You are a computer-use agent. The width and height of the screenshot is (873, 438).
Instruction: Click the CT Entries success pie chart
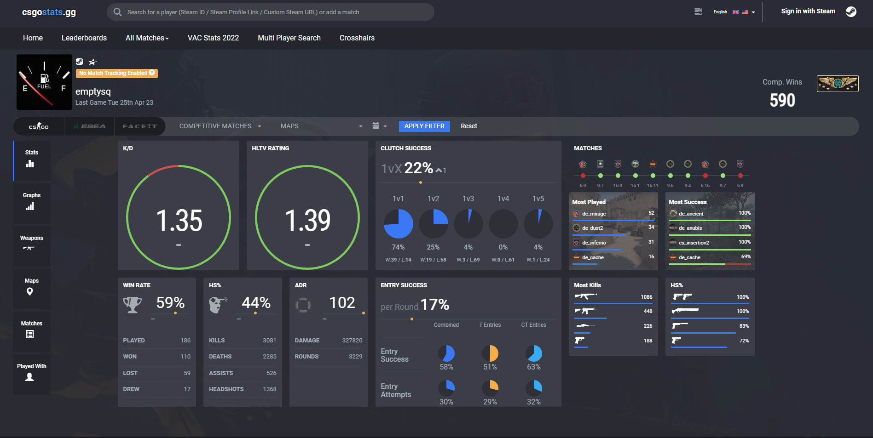(534, 353)
